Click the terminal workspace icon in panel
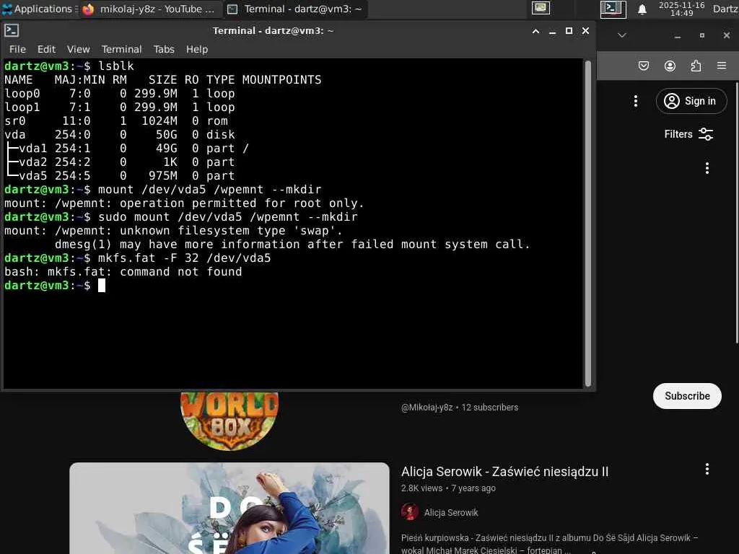This screenshot has width=739, height=554. (x=613, y=9)
